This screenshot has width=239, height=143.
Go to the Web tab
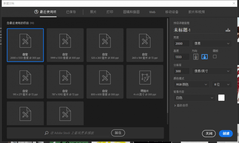pos(152,12)
